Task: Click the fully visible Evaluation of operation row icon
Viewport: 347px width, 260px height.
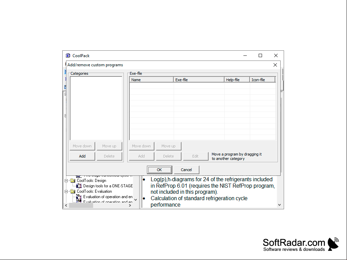Action: tap(79, 197)
